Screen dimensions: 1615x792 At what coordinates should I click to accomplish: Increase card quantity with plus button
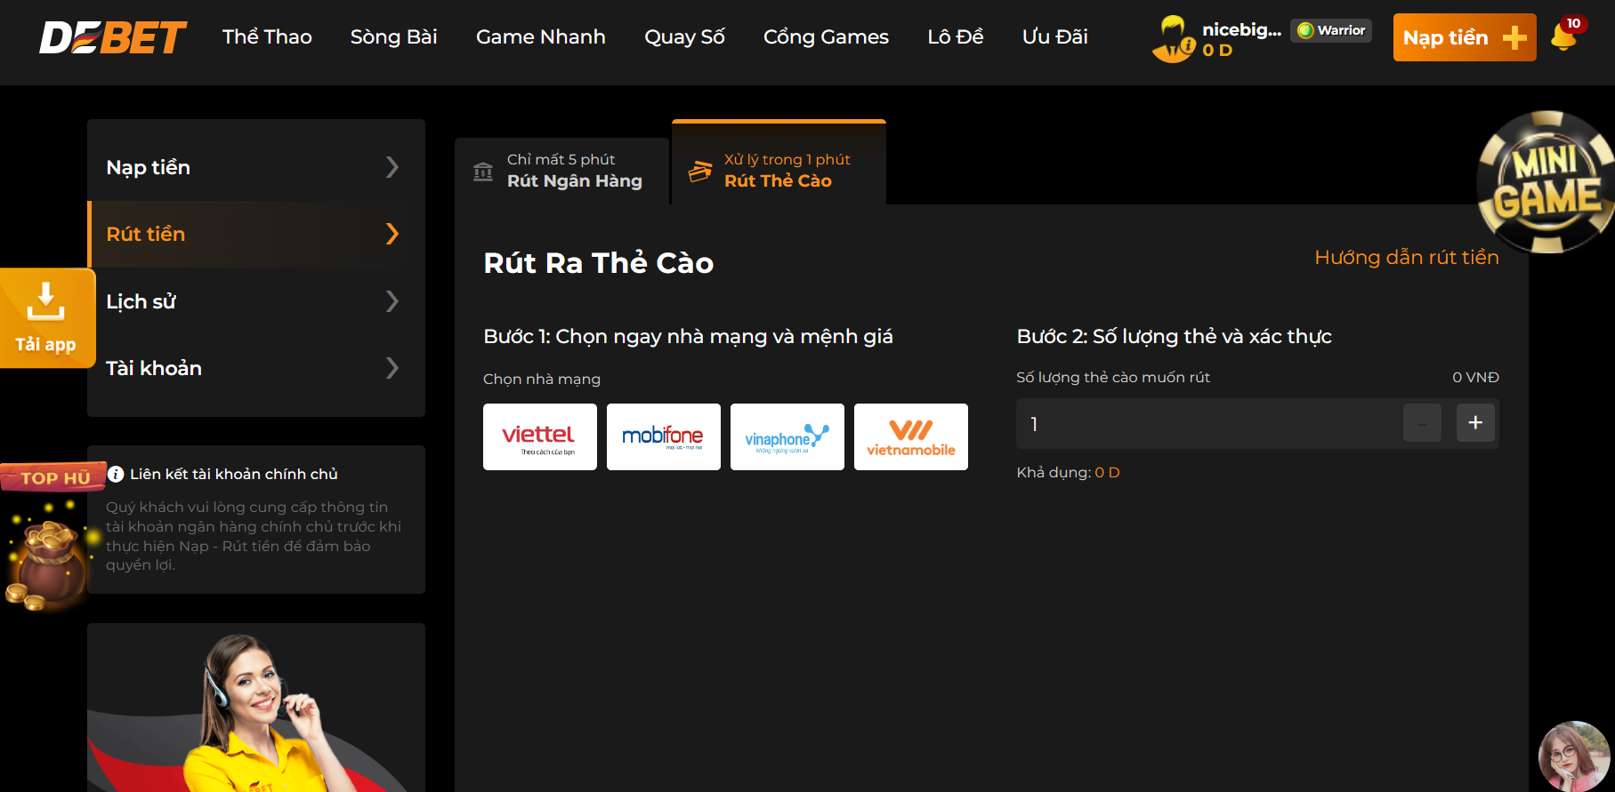pyautogui.click(x=1475, y=423)
